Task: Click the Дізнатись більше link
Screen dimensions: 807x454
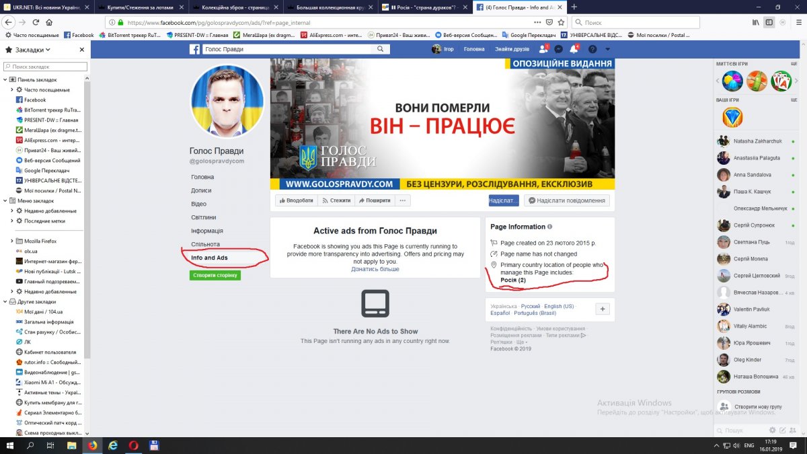Action: (375, 269)
